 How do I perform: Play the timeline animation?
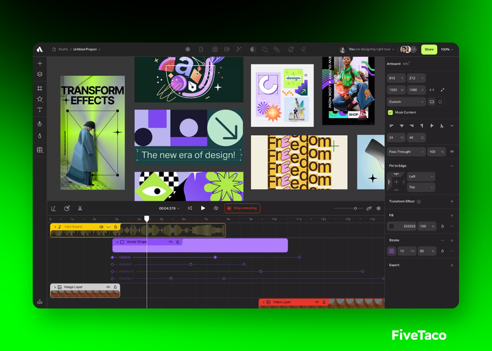(203, 208)
